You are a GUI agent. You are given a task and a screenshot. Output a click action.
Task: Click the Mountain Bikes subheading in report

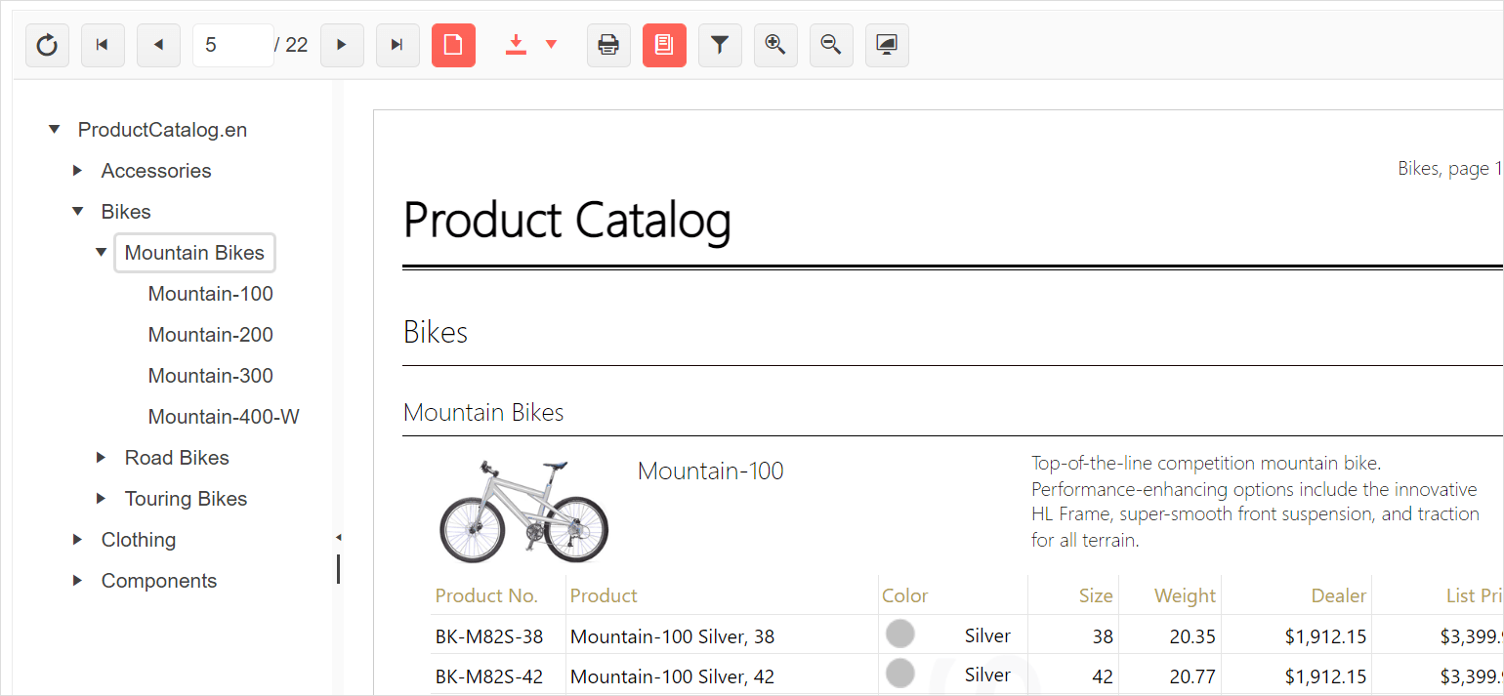483,413
